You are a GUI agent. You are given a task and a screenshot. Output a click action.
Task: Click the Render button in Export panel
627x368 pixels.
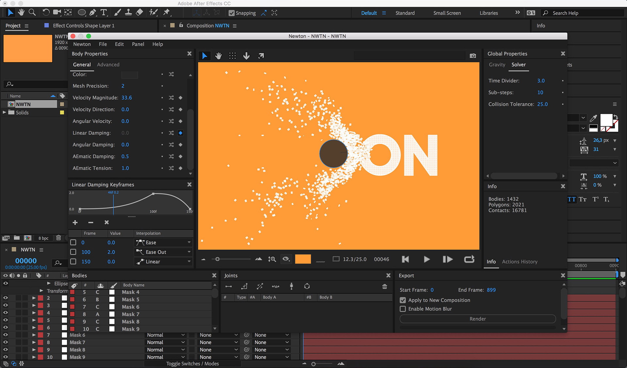pyautogui.click(x=477, y=318)
